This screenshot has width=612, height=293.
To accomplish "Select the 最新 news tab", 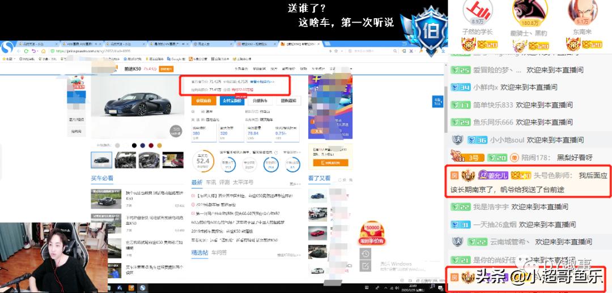I will coord(197,182).
